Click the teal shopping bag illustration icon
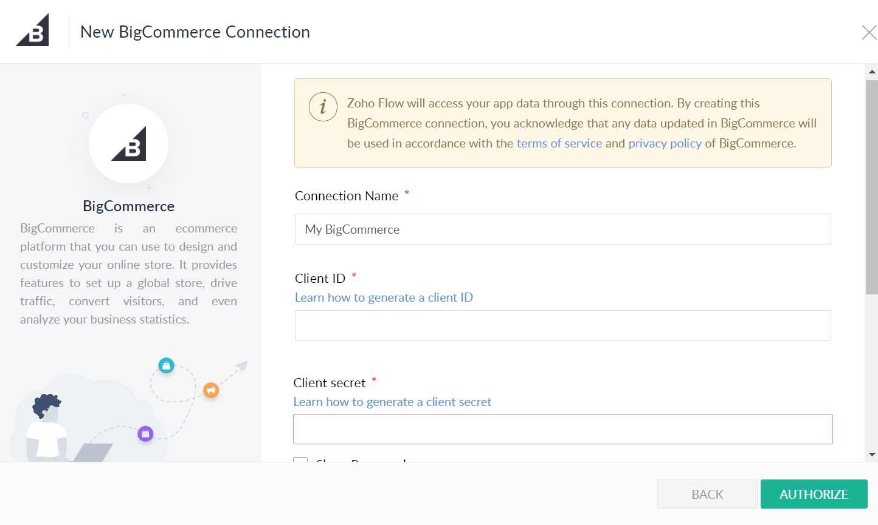Viewport: 878px width, 525px height. pos(166,365)
